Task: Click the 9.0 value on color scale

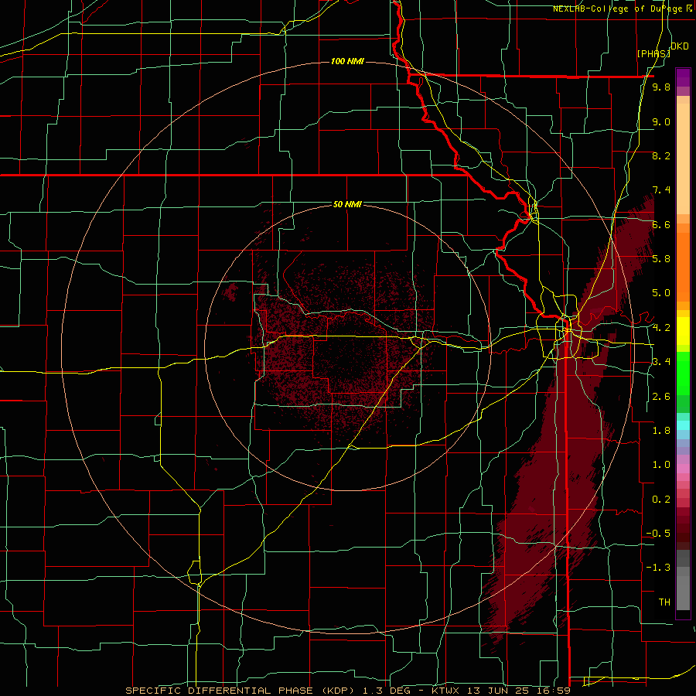Action: click(661, 121)
